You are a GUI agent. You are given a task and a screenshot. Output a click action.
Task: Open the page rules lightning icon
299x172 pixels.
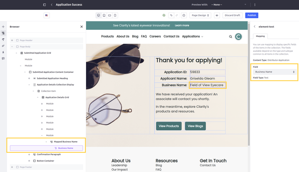[x=3, y=52]
